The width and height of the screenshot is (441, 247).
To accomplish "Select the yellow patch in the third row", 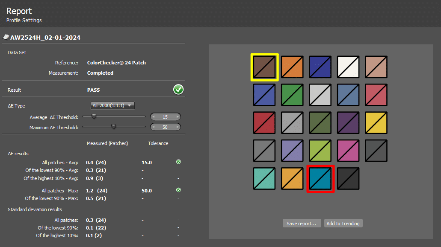I will tap(376, 123).
